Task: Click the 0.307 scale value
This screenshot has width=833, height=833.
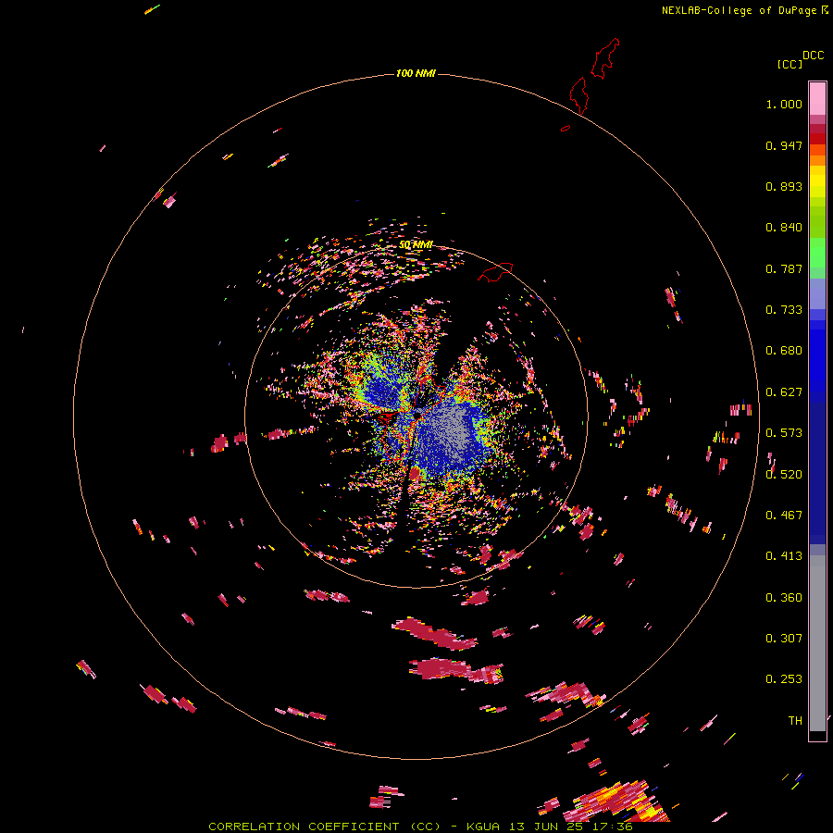Action: (784, 639)
